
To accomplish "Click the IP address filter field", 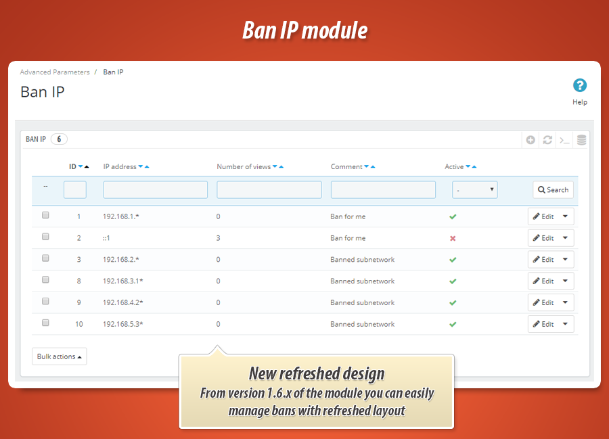I will click(x=155, y=190).
